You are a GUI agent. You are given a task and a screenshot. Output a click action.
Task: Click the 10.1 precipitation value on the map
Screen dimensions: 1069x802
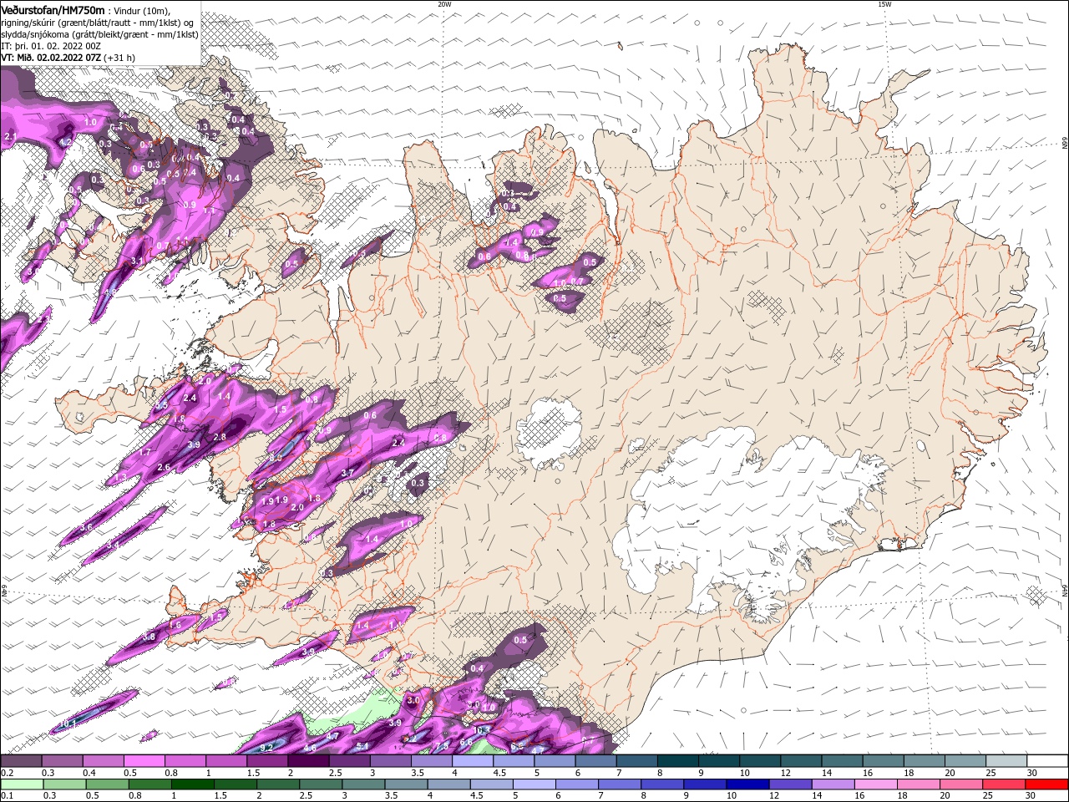point(68,723)
